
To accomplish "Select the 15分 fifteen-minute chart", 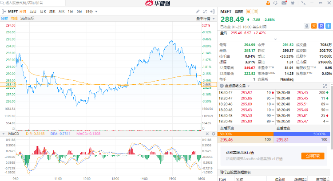I will coord(89,12).
